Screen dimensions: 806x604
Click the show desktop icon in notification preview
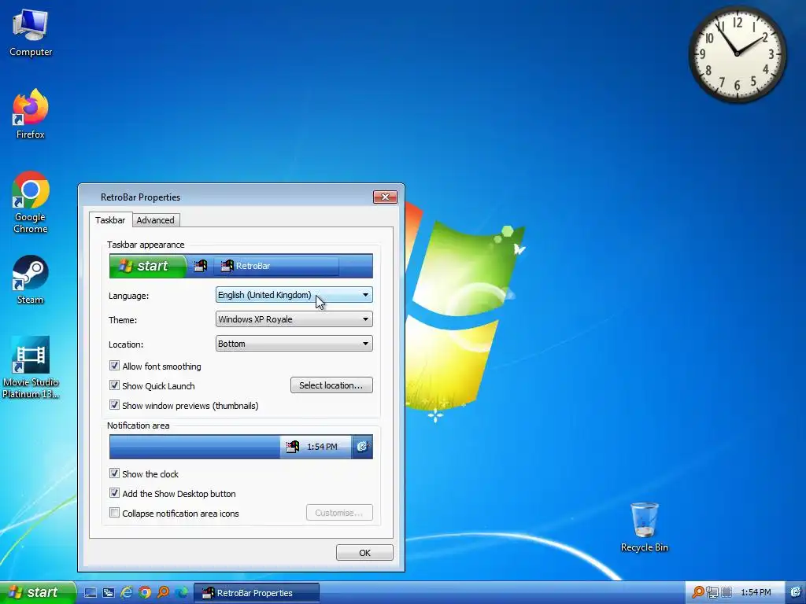pyautogui.click(x=362, y=447)
